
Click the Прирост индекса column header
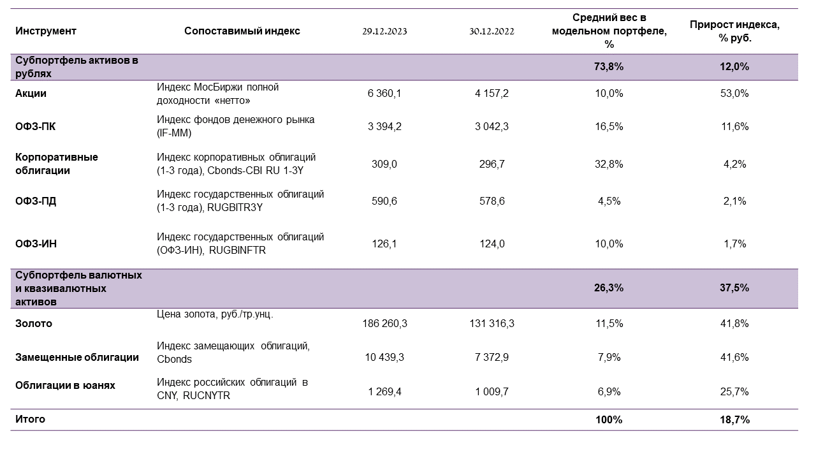pyautogui.click(x=734, y=31)
